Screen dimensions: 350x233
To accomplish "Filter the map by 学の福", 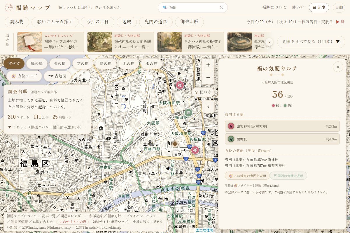I will coord(83,63).
